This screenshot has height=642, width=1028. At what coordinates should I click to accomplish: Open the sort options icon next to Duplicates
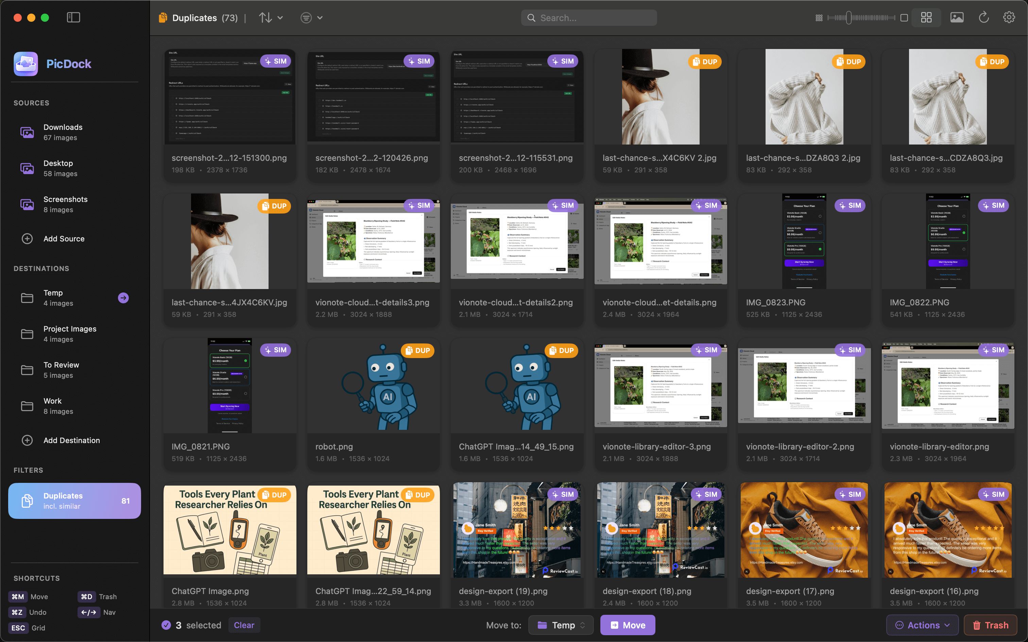[265, 17]
